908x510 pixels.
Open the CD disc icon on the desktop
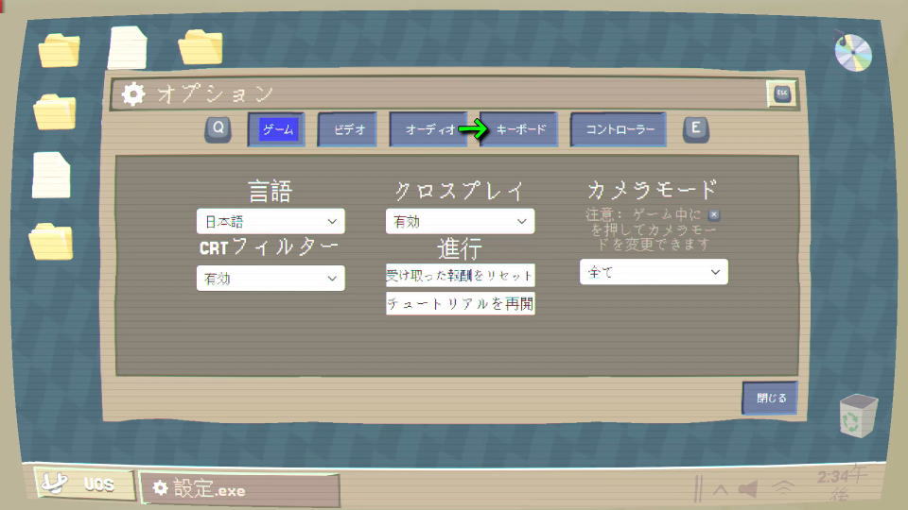coord(853,51)
